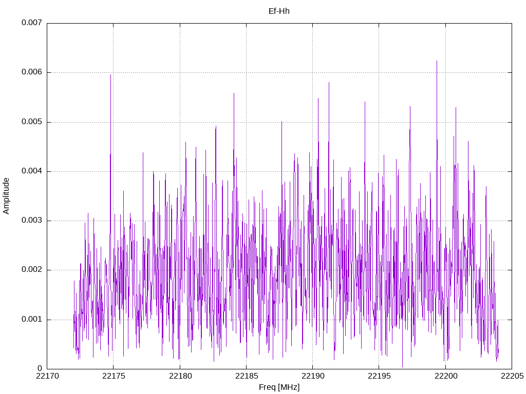Click the y-axis tick value 0.005
The image size is (526, 394).
pyautogui.click(x=32, y=122)
